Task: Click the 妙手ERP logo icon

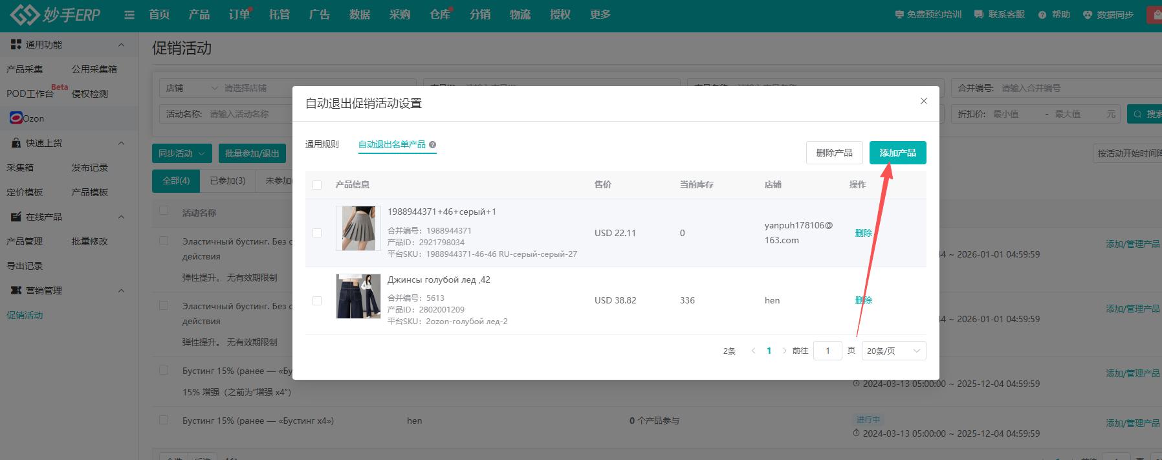Action: coord(25,14)
